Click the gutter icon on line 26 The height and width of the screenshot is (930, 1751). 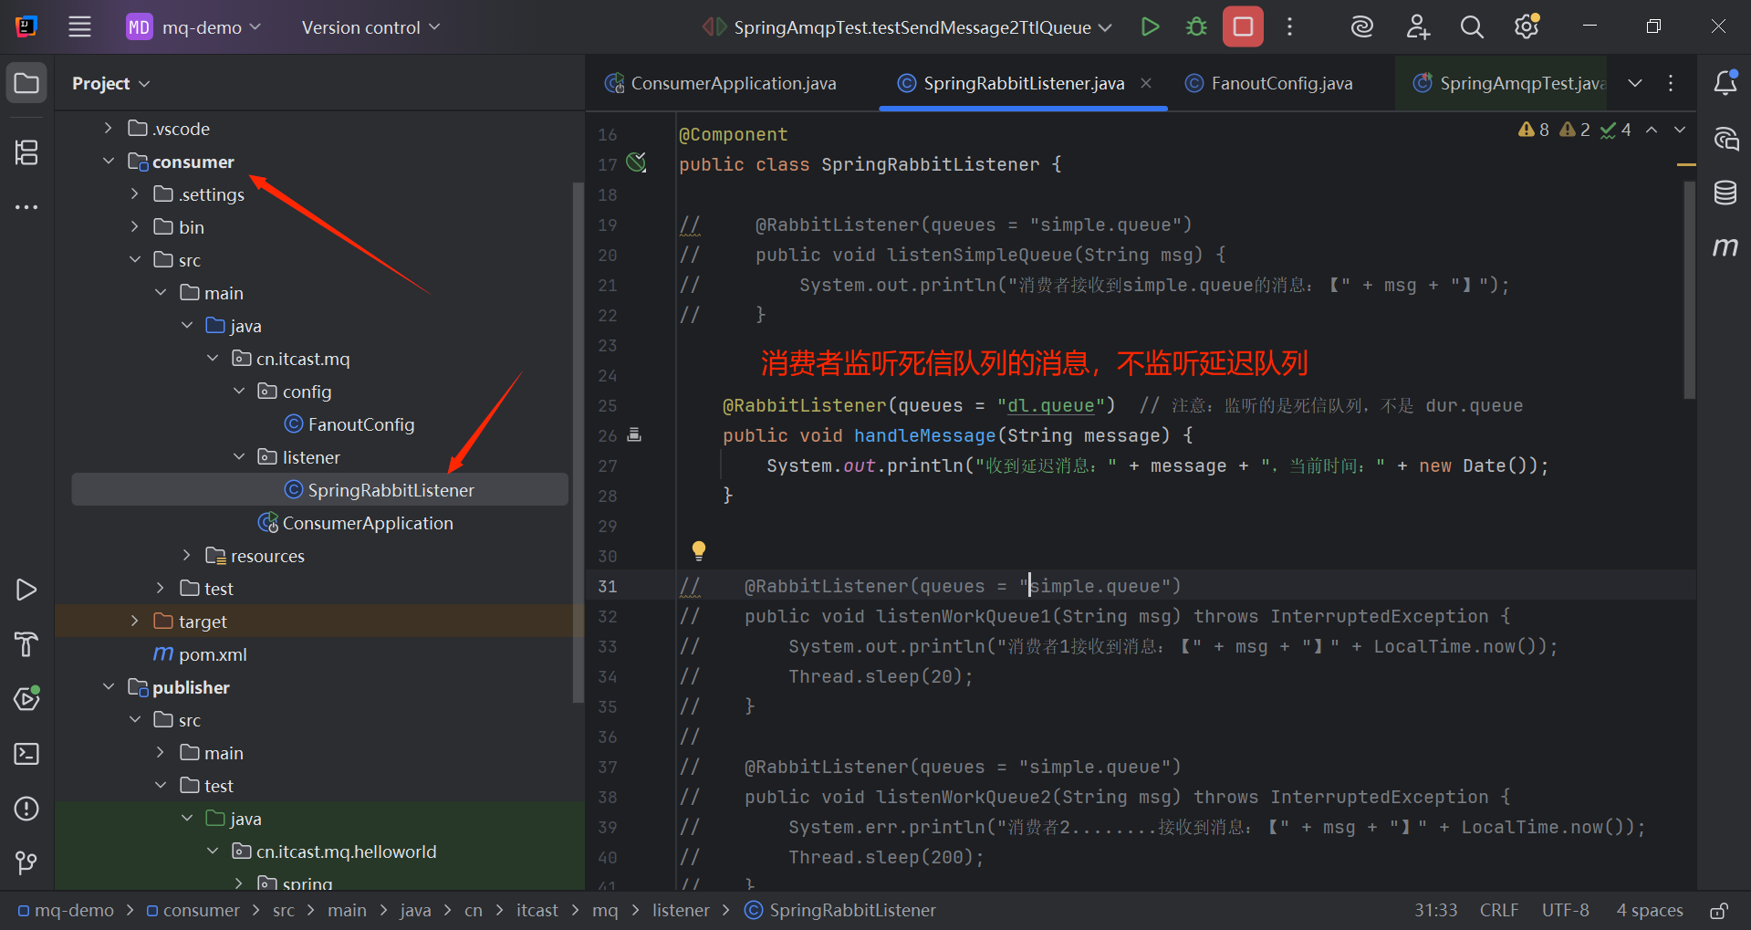coord(634,435)
